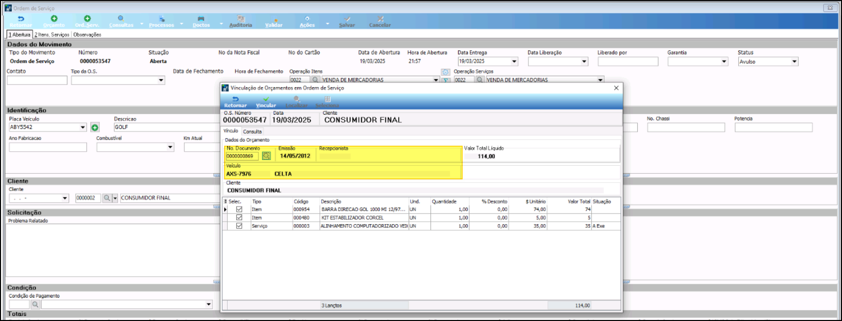
Task: Open the Placa Veículo ABY5542 dropdown
Action: coord(83,127)
